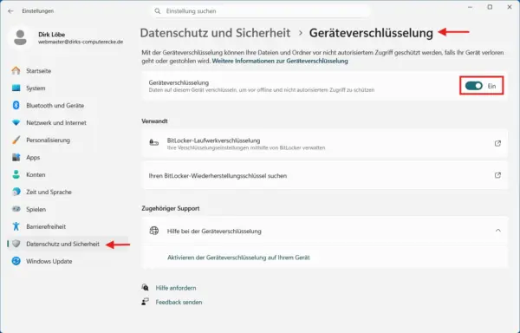520x333 pixels.
Task: Click the webmaster@dirks-computerecke.de email
Action: [81, 42]
